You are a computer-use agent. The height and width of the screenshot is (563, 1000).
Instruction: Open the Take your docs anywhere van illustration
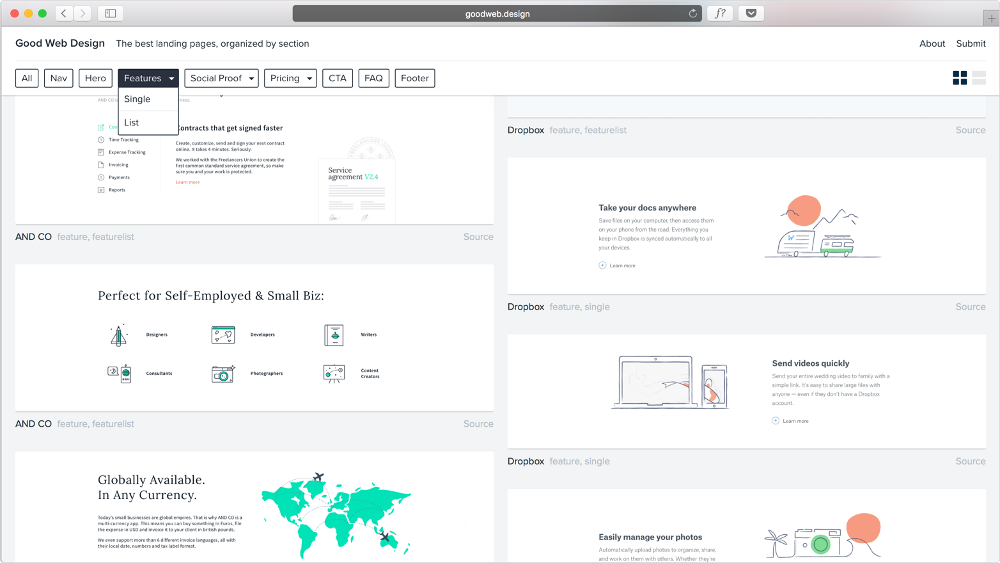point(823,226)
